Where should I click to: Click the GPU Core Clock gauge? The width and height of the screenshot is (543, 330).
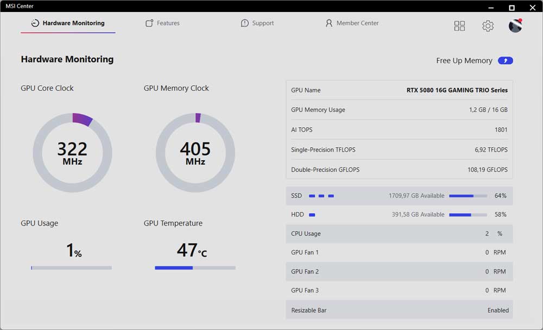72,153
